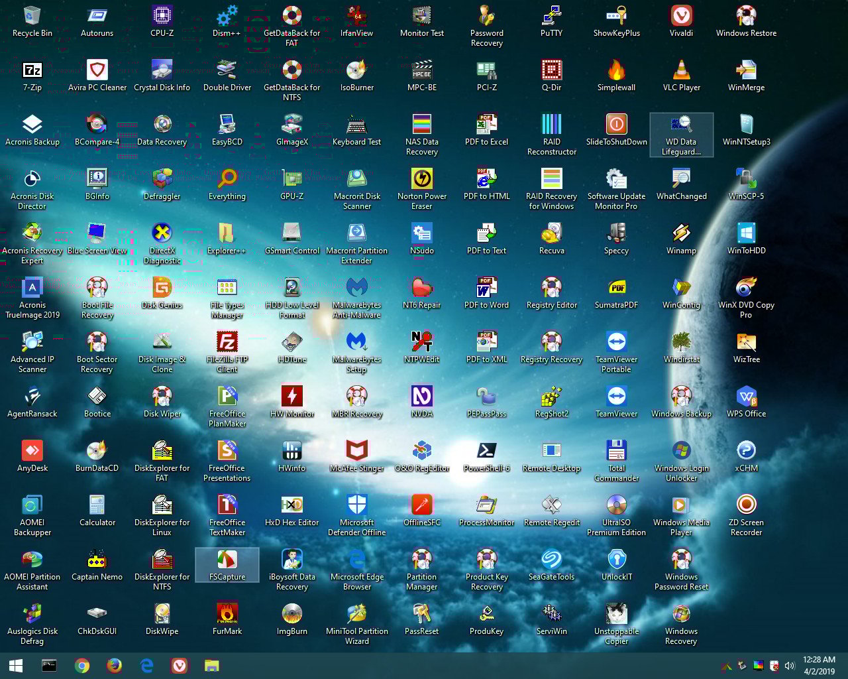
Task: Select the 7-Zip desktop icon
Action: point(32,75)
